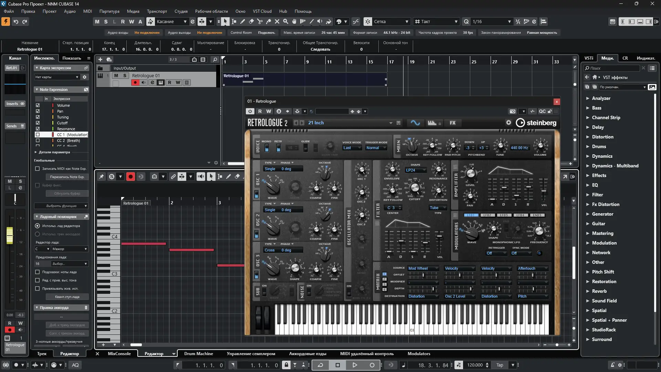Click the Retrologue FX page button

(452, 123)
